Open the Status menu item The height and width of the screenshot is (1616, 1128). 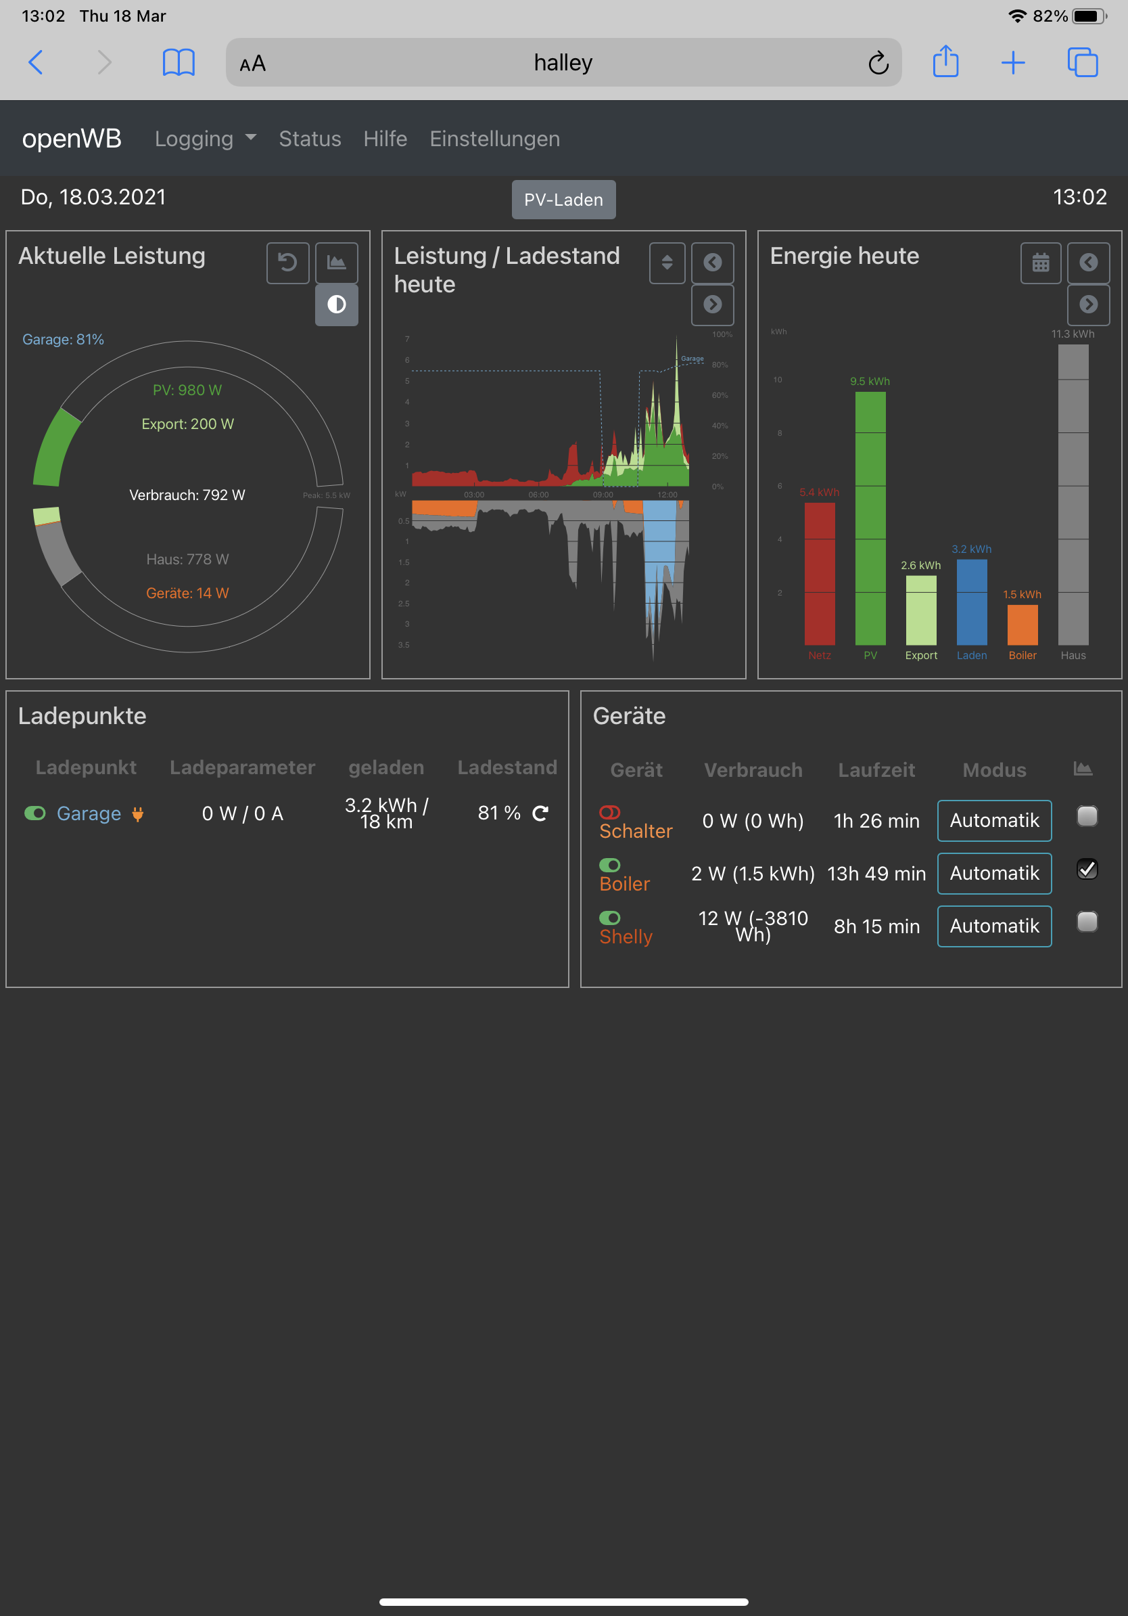click(310, 139)
